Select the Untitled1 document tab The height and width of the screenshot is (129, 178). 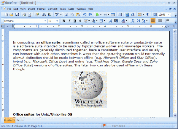[9, 120]
